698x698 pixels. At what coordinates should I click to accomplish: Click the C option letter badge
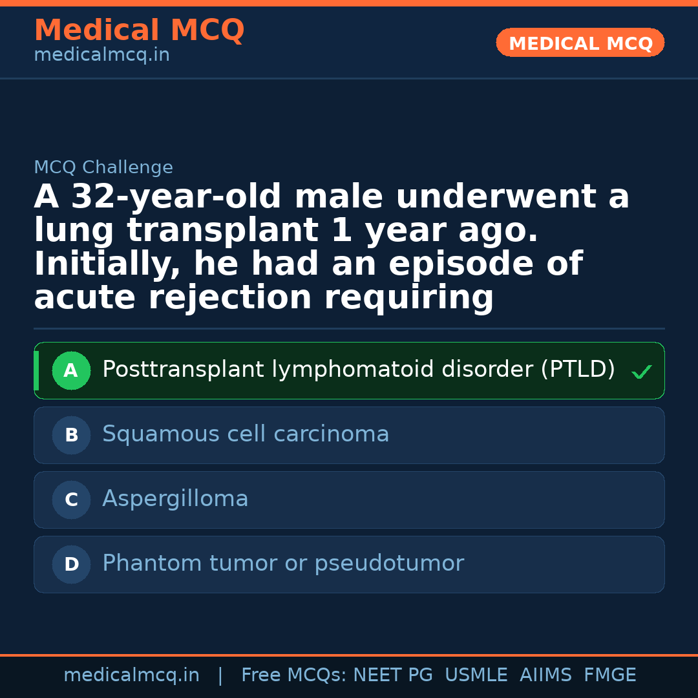click(x=71, y=500)
